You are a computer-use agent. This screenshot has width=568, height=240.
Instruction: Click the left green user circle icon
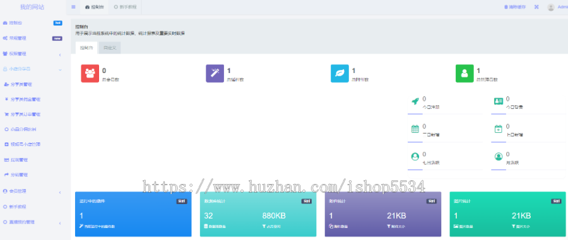[x=415, y=156]
